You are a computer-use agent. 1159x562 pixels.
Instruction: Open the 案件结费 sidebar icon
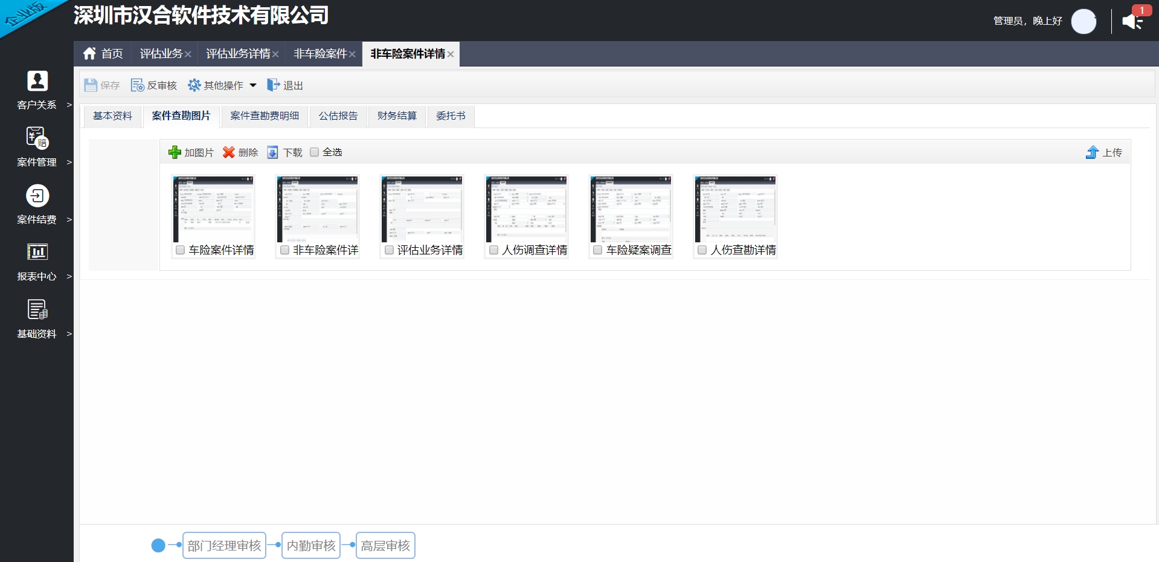[x=37, y=196]
